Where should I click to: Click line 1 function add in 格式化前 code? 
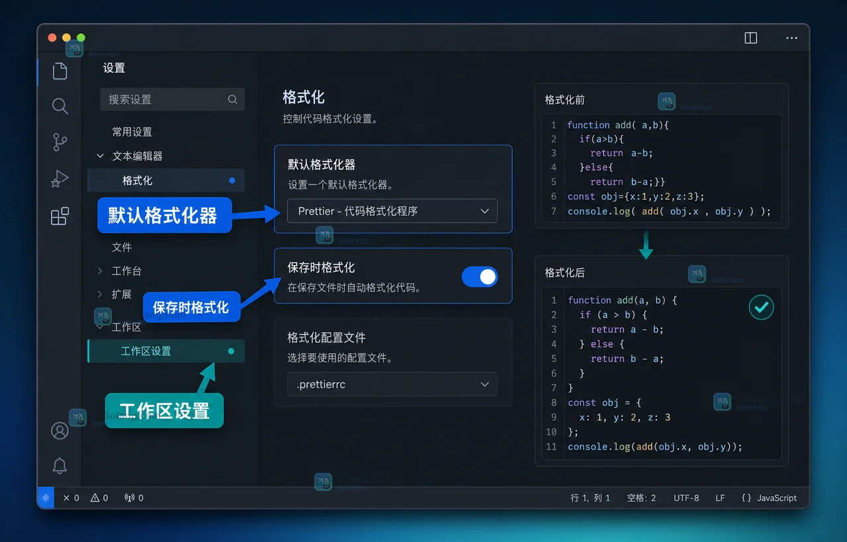[618, 124]
